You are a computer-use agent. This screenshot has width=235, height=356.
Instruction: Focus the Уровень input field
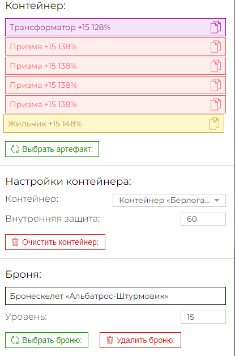point(203,317)
